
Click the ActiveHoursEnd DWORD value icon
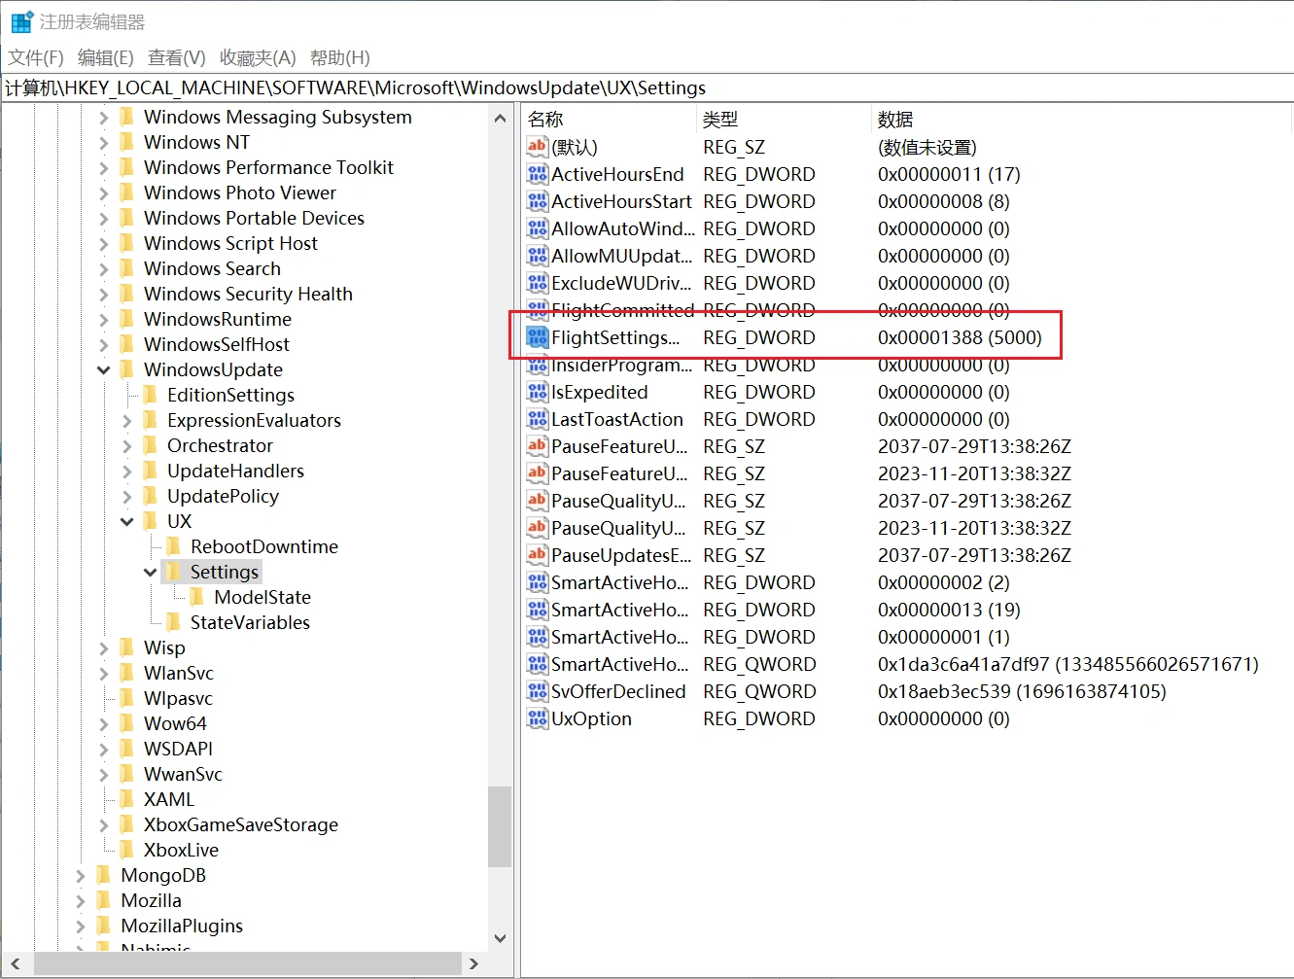(538, 175)
